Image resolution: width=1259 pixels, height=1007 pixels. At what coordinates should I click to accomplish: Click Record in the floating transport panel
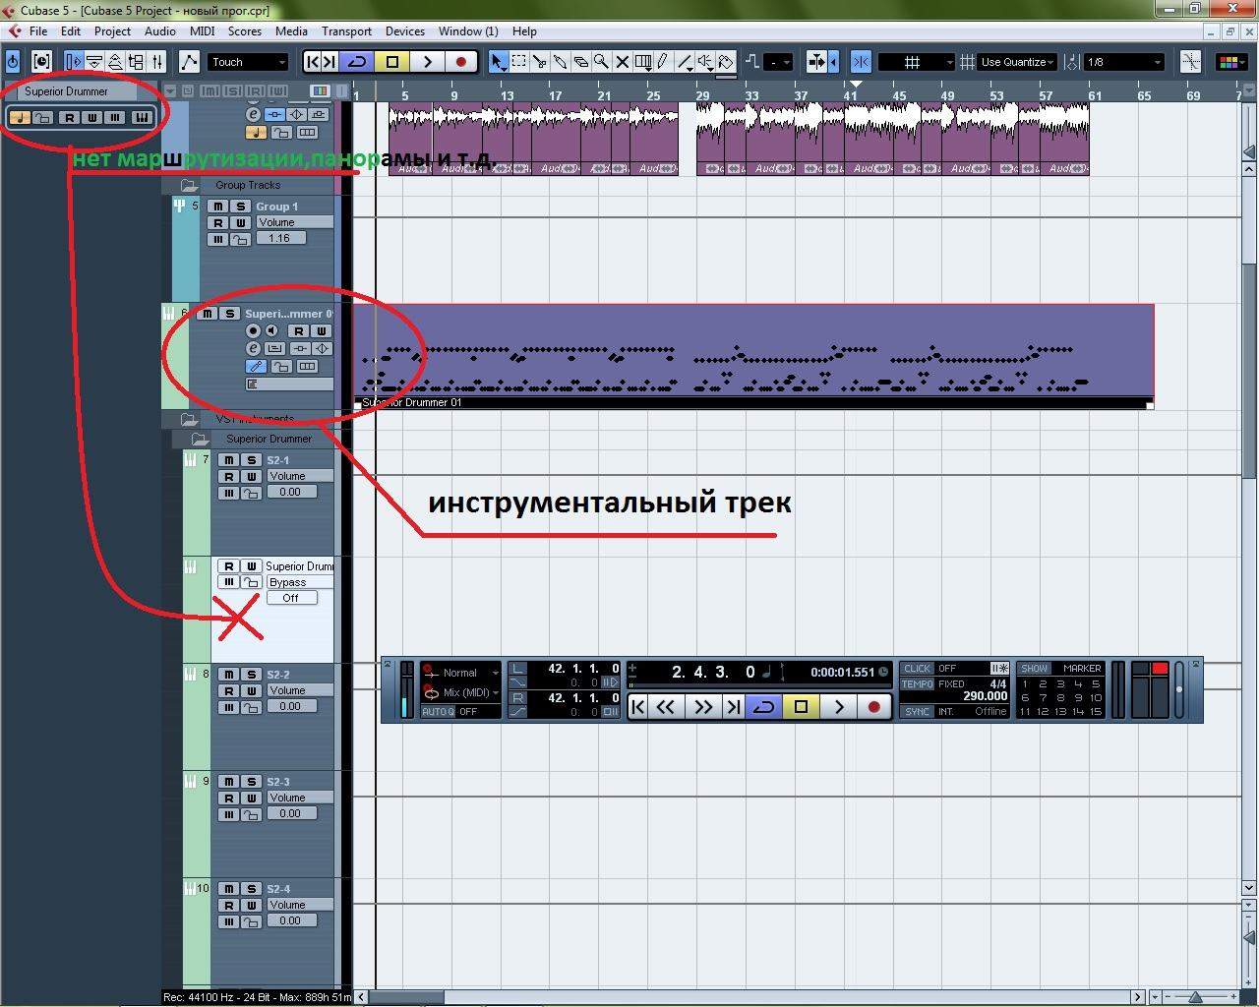[873, 706]
